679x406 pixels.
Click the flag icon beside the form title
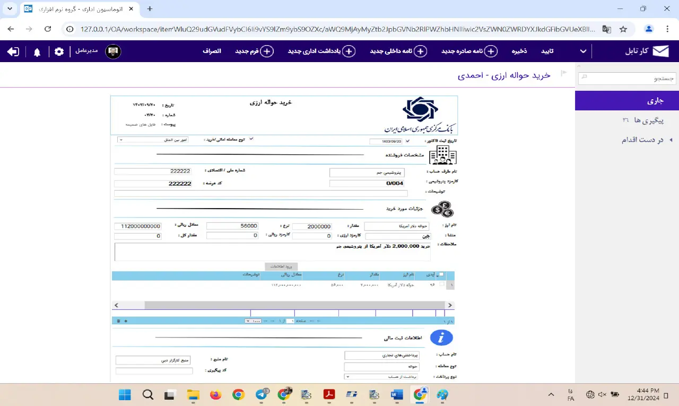click(564, 73)
